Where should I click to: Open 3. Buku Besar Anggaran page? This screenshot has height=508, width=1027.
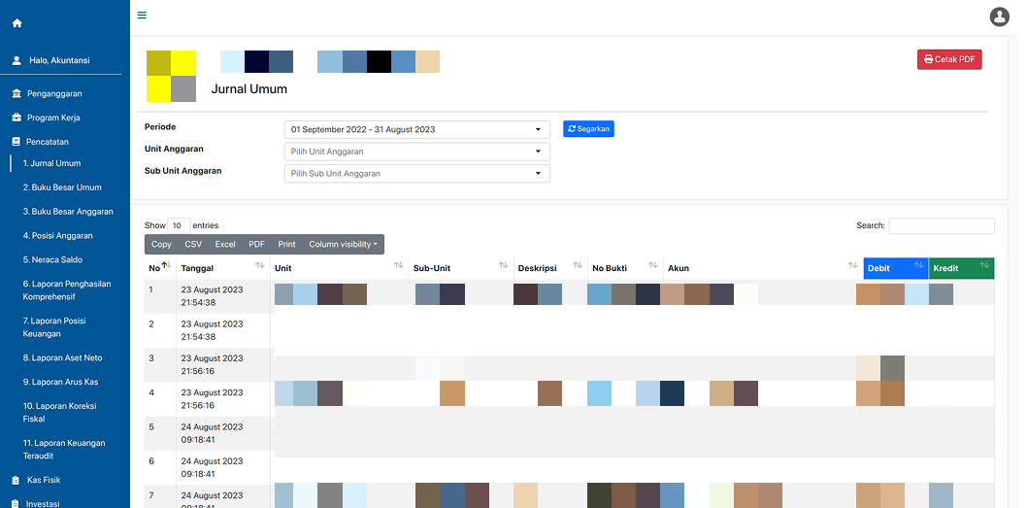coord(68,212)
